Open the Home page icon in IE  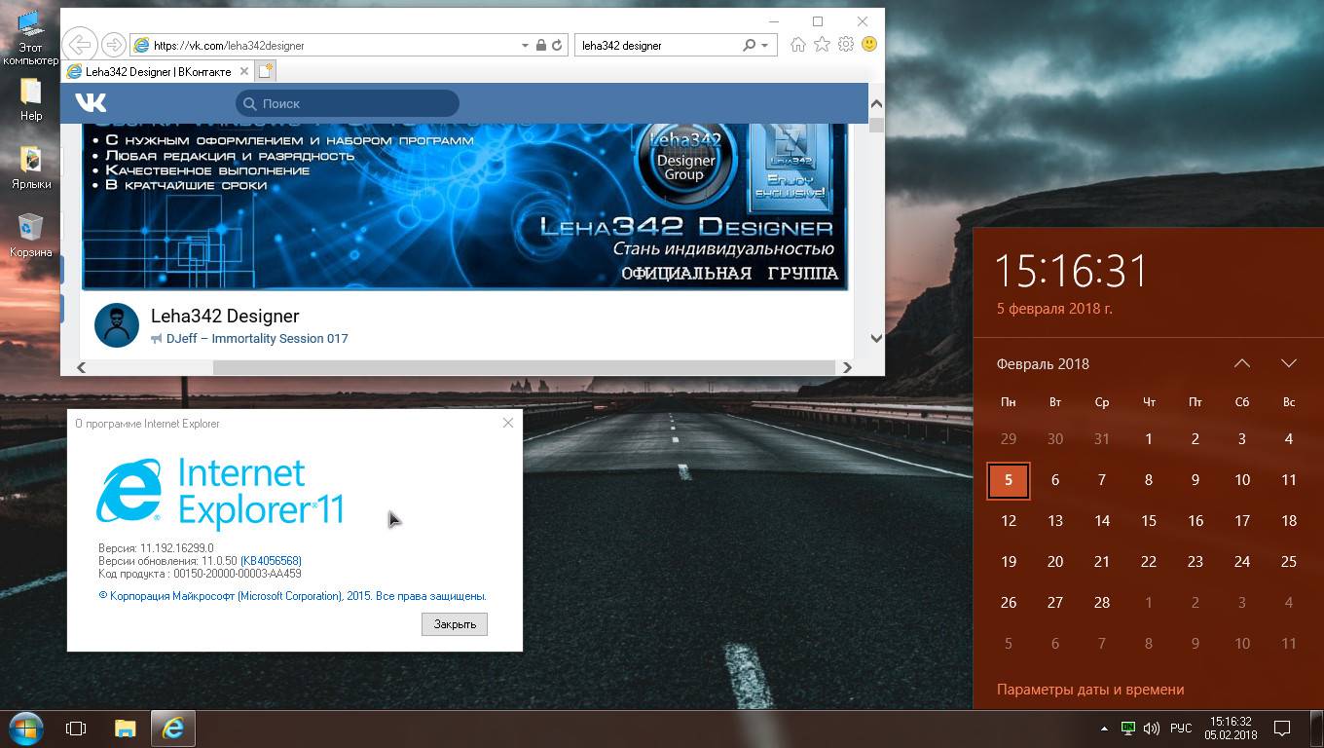(798, 45)
